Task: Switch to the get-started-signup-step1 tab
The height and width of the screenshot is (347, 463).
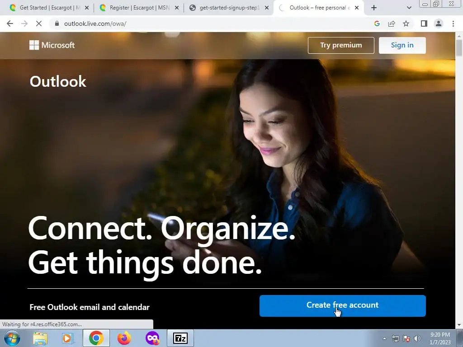Action: 229,8
